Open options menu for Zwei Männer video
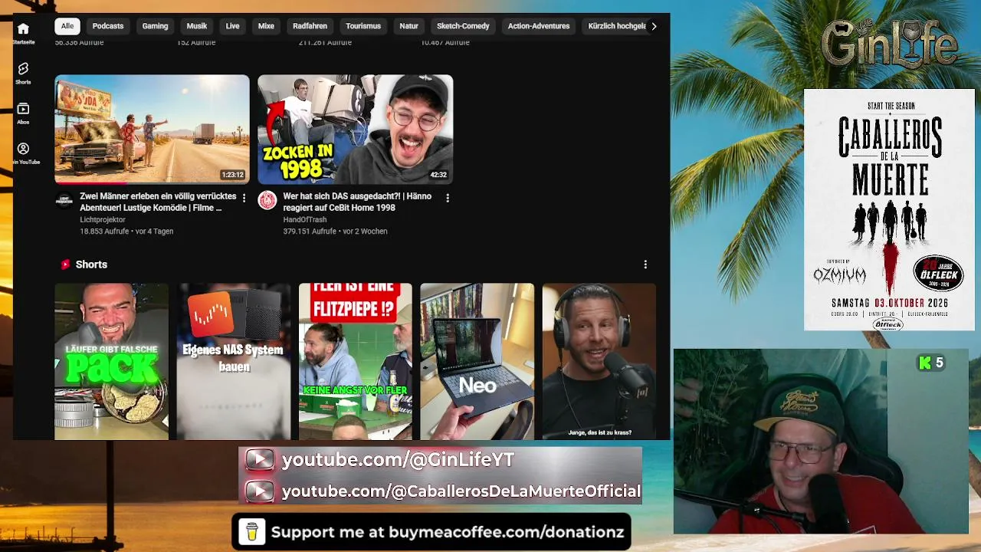The height and width of the screenshot is (552, 981). click(244, 198)
